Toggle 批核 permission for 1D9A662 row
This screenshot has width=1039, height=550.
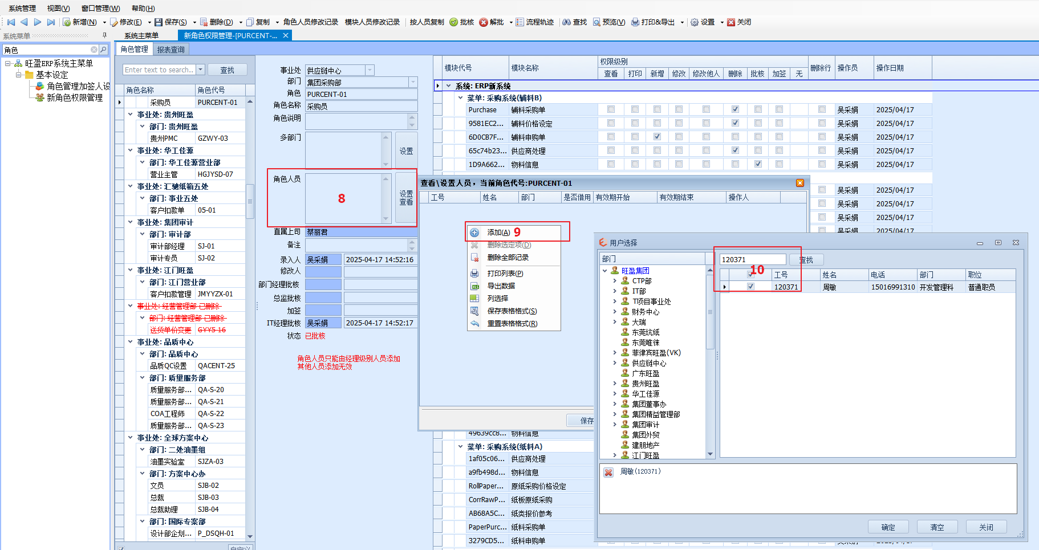[758, 164]
